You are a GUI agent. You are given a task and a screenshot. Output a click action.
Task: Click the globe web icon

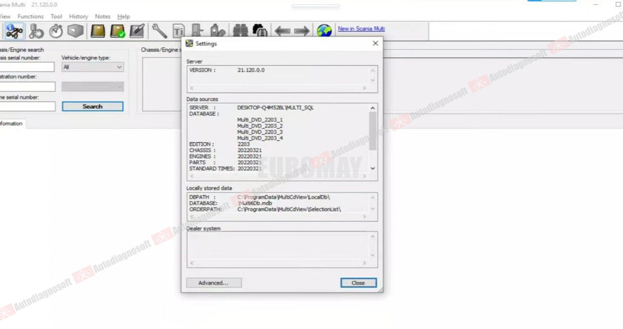tap(324, 31)
